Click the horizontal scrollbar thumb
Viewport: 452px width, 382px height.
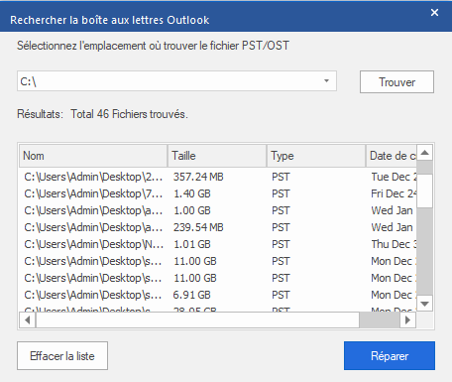pos(197,319)
